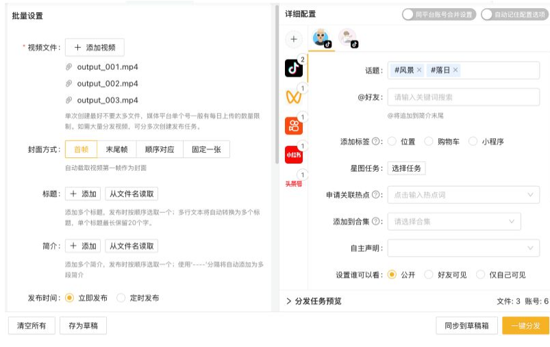Select file name output_002.mp4
550x347 pixels.
[x=108, y=83]
